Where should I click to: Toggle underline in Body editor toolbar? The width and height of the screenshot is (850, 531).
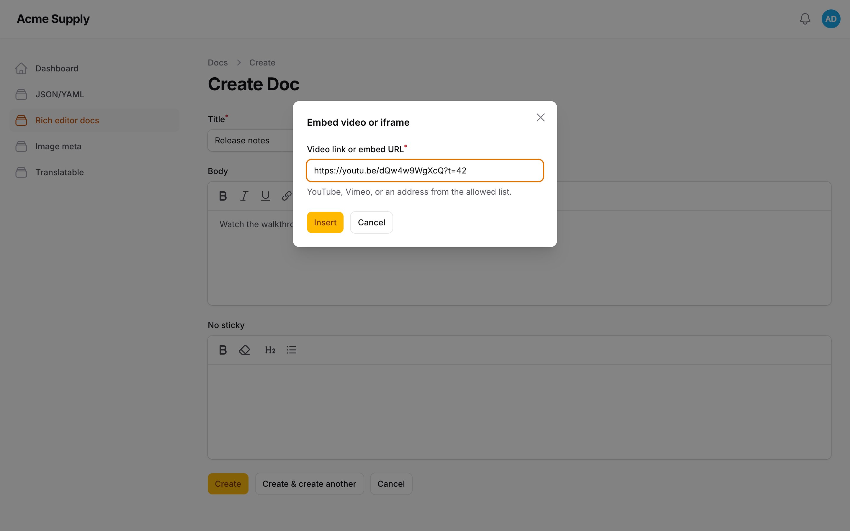(x=266, y=196)
